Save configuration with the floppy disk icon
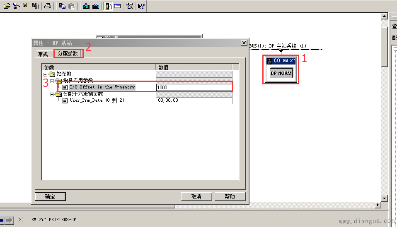The height and width of the screenshot is (227, 397). pos(25,5)
